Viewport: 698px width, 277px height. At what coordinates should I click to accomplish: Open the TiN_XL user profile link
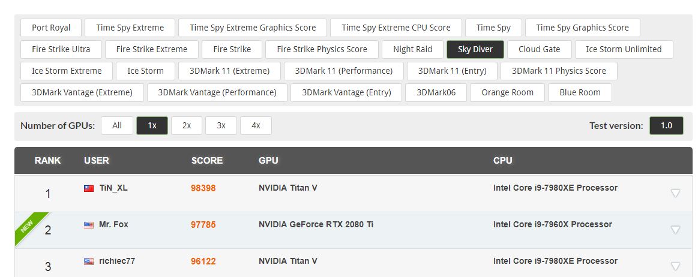(113, 188)
